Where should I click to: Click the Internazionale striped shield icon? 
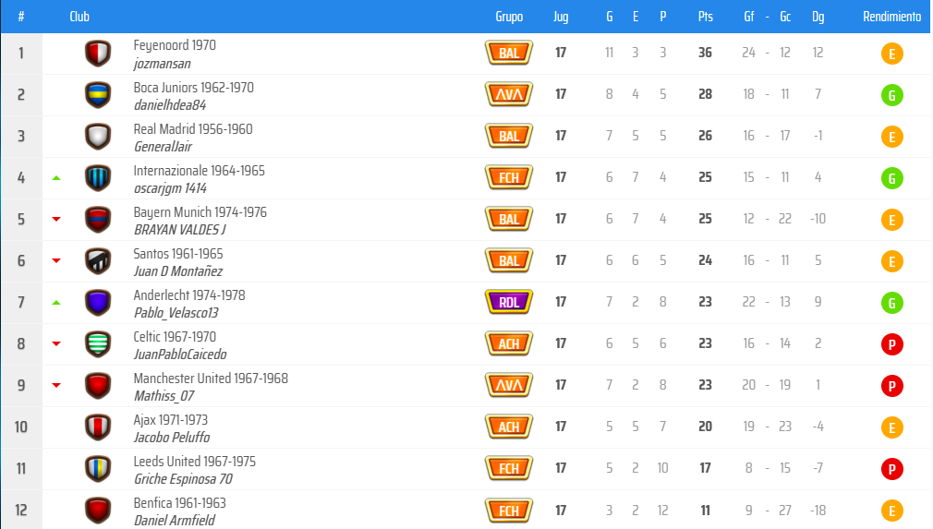point(97,178)
